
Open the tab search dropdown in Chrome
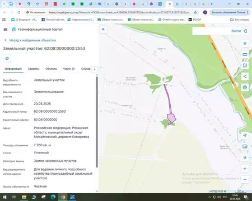pos(4,4)
